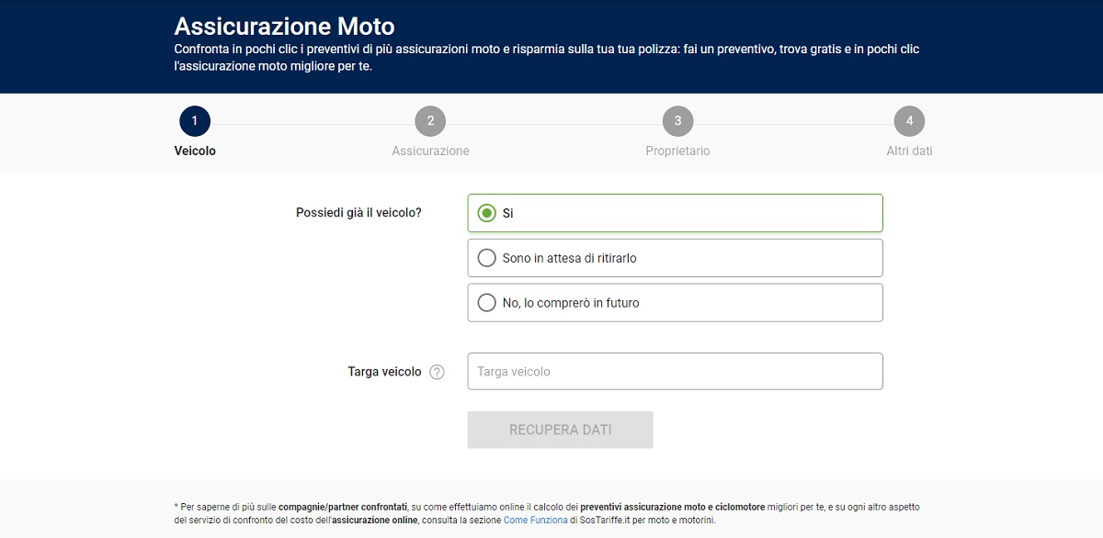Jump to the Proprietario step label
This screenshot has width=1103, height=538.
(677, 151)
